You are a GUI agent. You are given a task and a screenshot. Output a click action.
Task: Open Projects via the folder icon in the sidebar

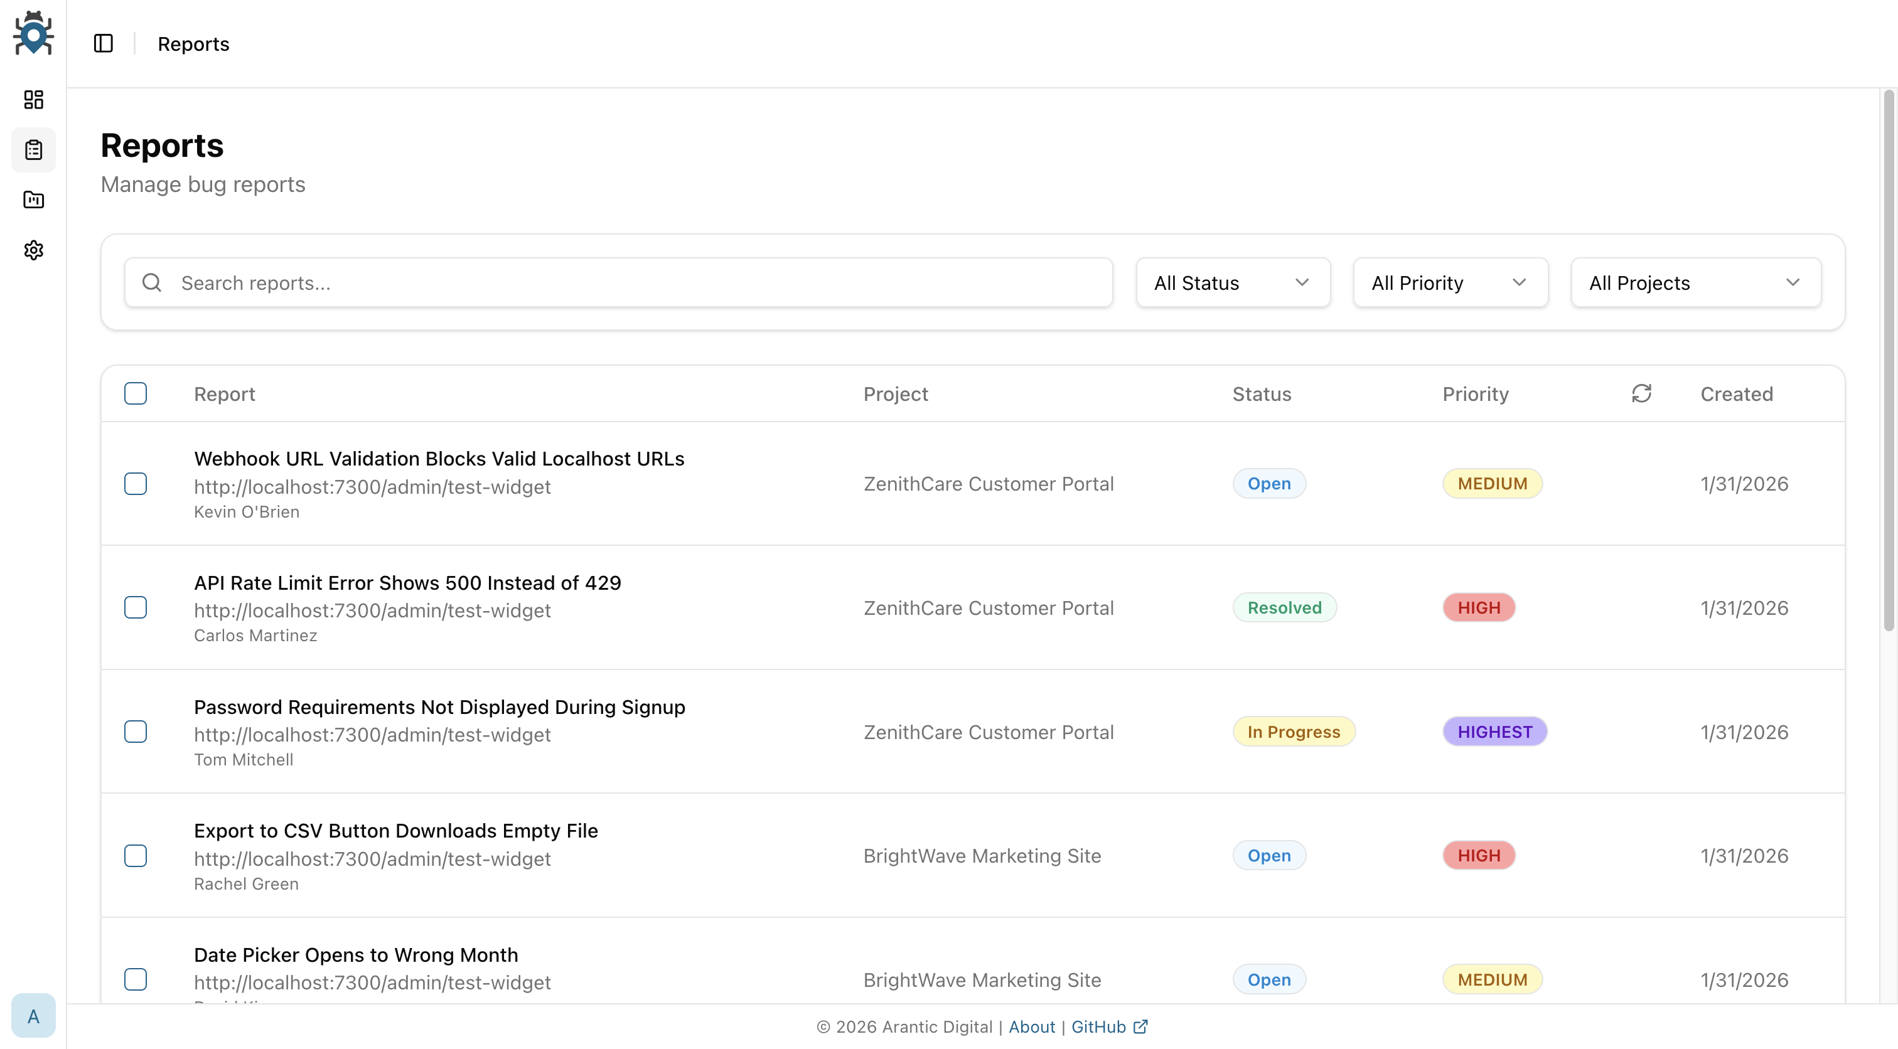[33, 200]
